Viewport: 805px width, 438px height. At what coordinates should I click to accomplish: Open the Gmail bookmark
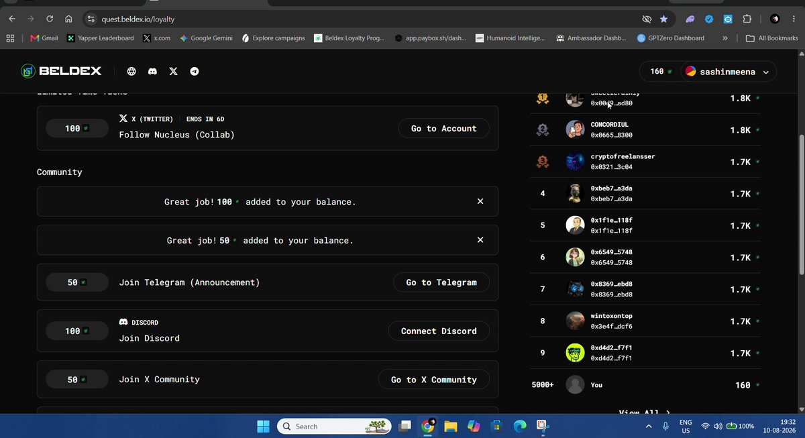[44, 38]
